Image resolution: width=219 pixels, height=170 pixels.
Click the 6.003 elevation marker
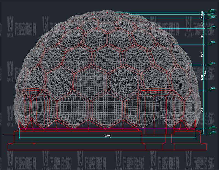[213, 27]
